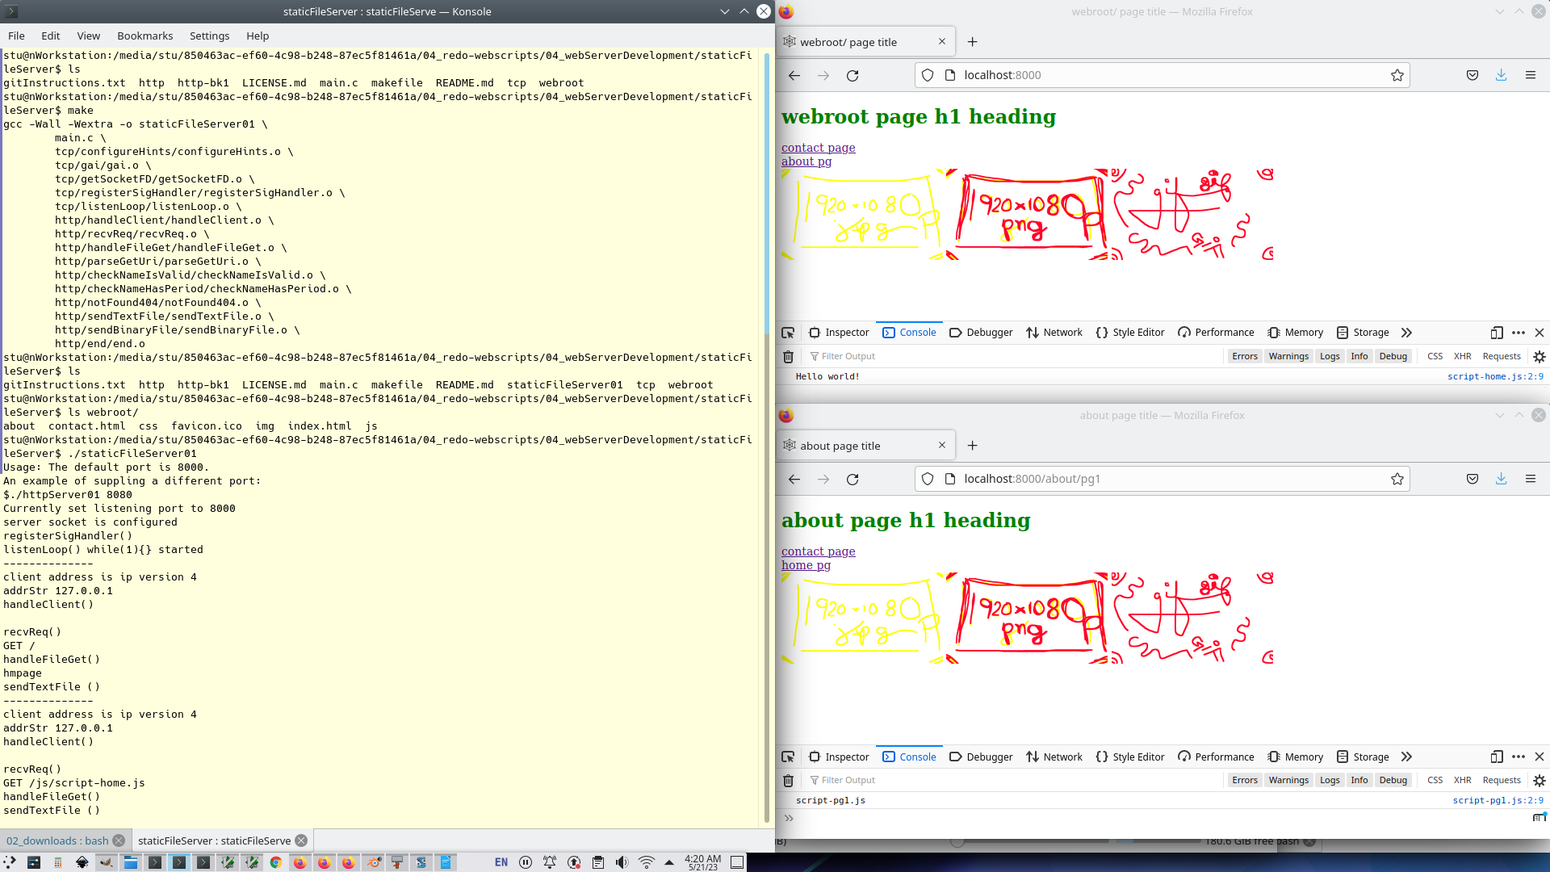Click the 'home pg' link on the about page
The image size is (1550, 872).
tap(806, 565)
